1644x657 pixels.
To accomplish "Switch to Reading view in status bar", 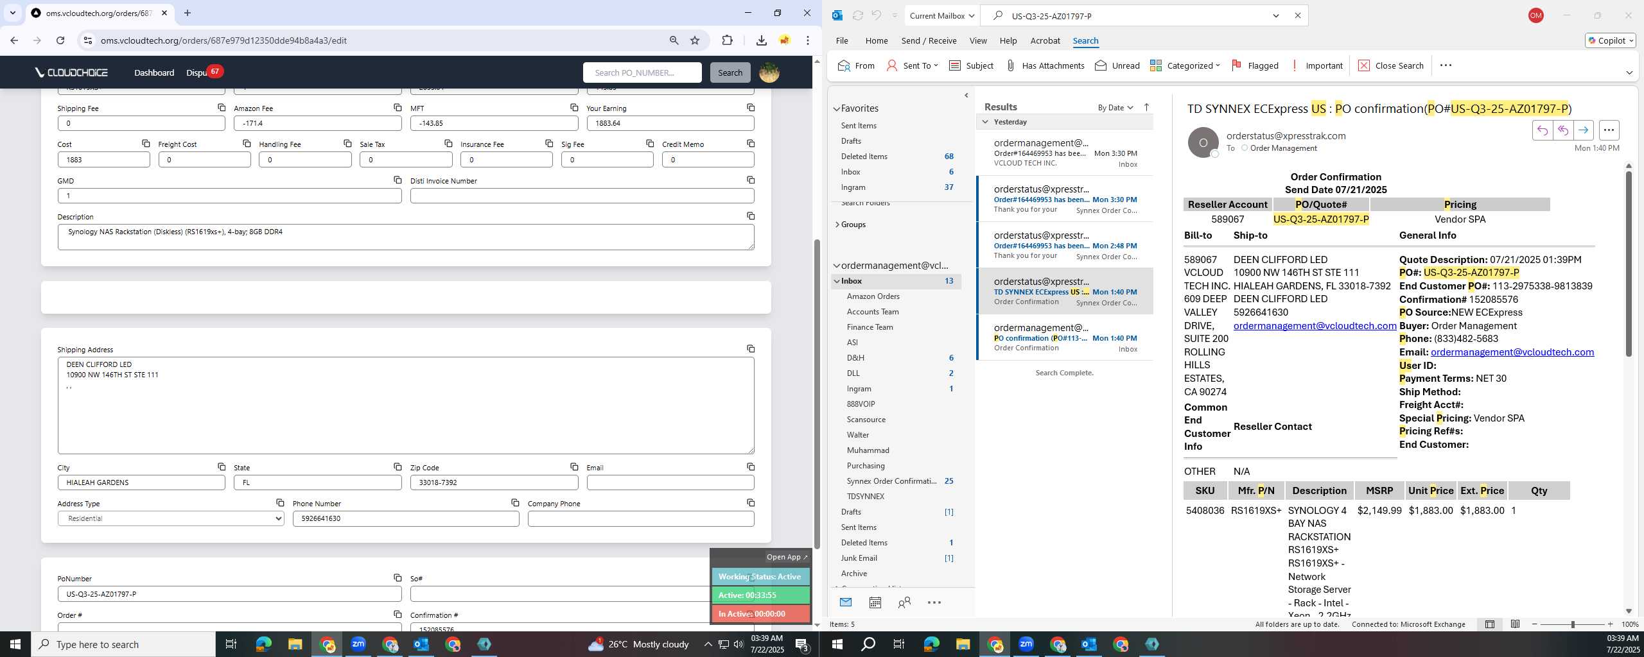I will pos(1515,624).
